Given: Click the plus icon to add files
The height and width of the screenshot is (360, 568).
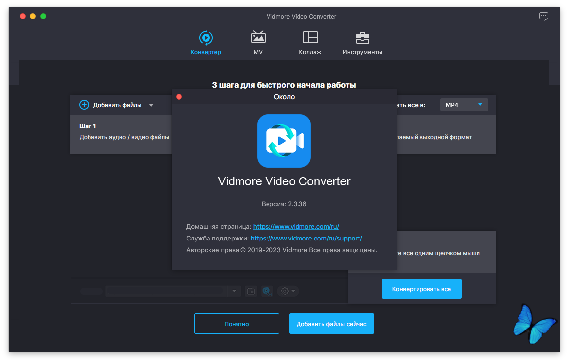Looking at the screenshot, I should tap(84, 105).
